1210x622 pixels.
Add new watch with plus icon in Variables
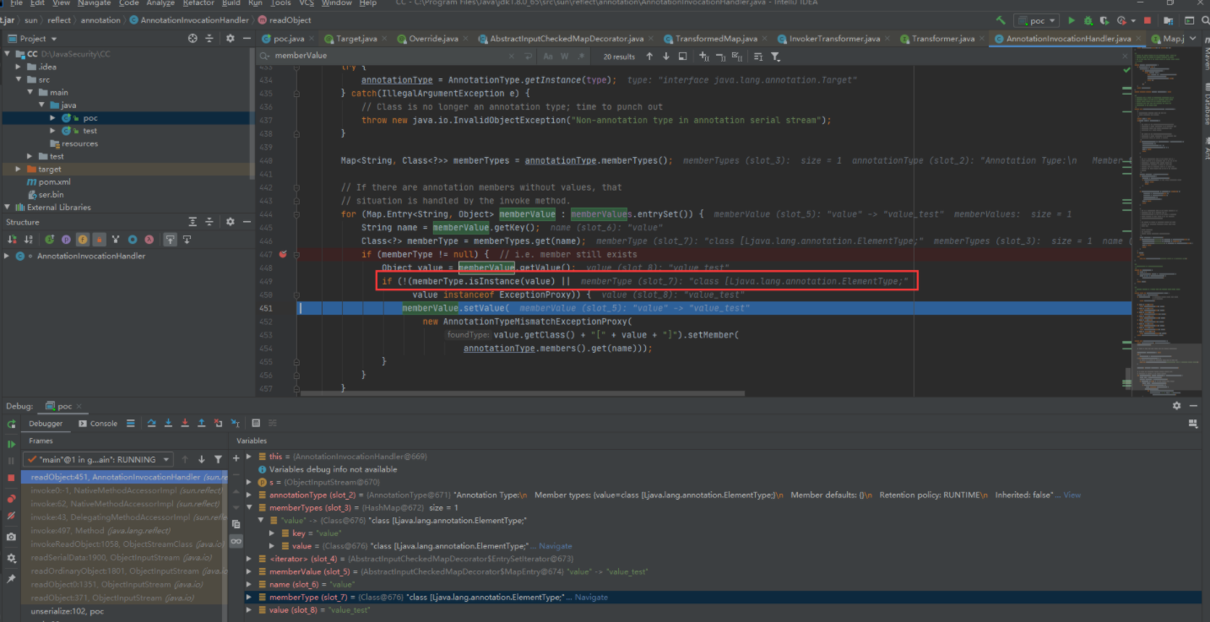pos(236,458)
